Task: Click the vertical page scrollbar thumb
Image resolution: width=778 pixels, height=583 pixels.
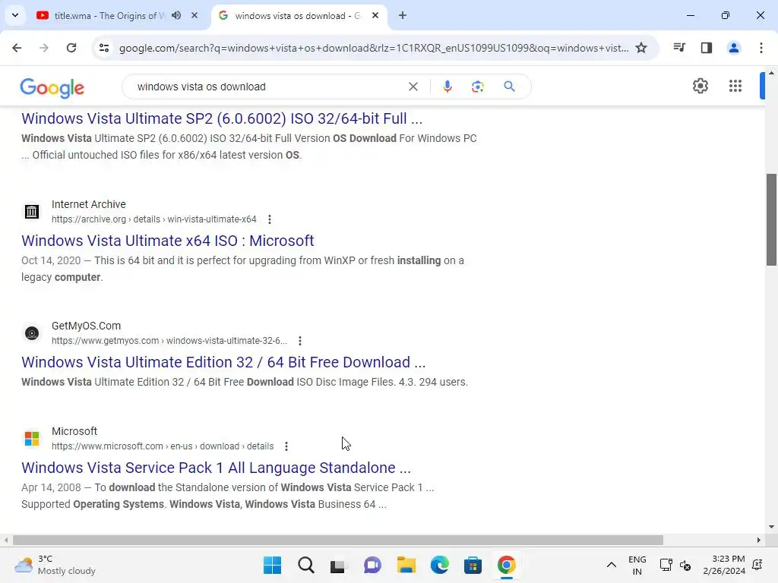Action: click(x=772, y=219)
